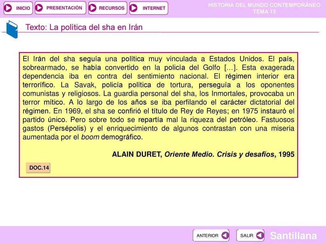Go back via the ANTERIOR label
This screenshot has width=326, height=244.
(207, 235)
